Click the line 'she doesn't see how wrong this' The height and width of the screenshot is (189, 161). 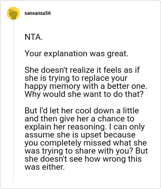pyautogui.click(x=83, y=159)
